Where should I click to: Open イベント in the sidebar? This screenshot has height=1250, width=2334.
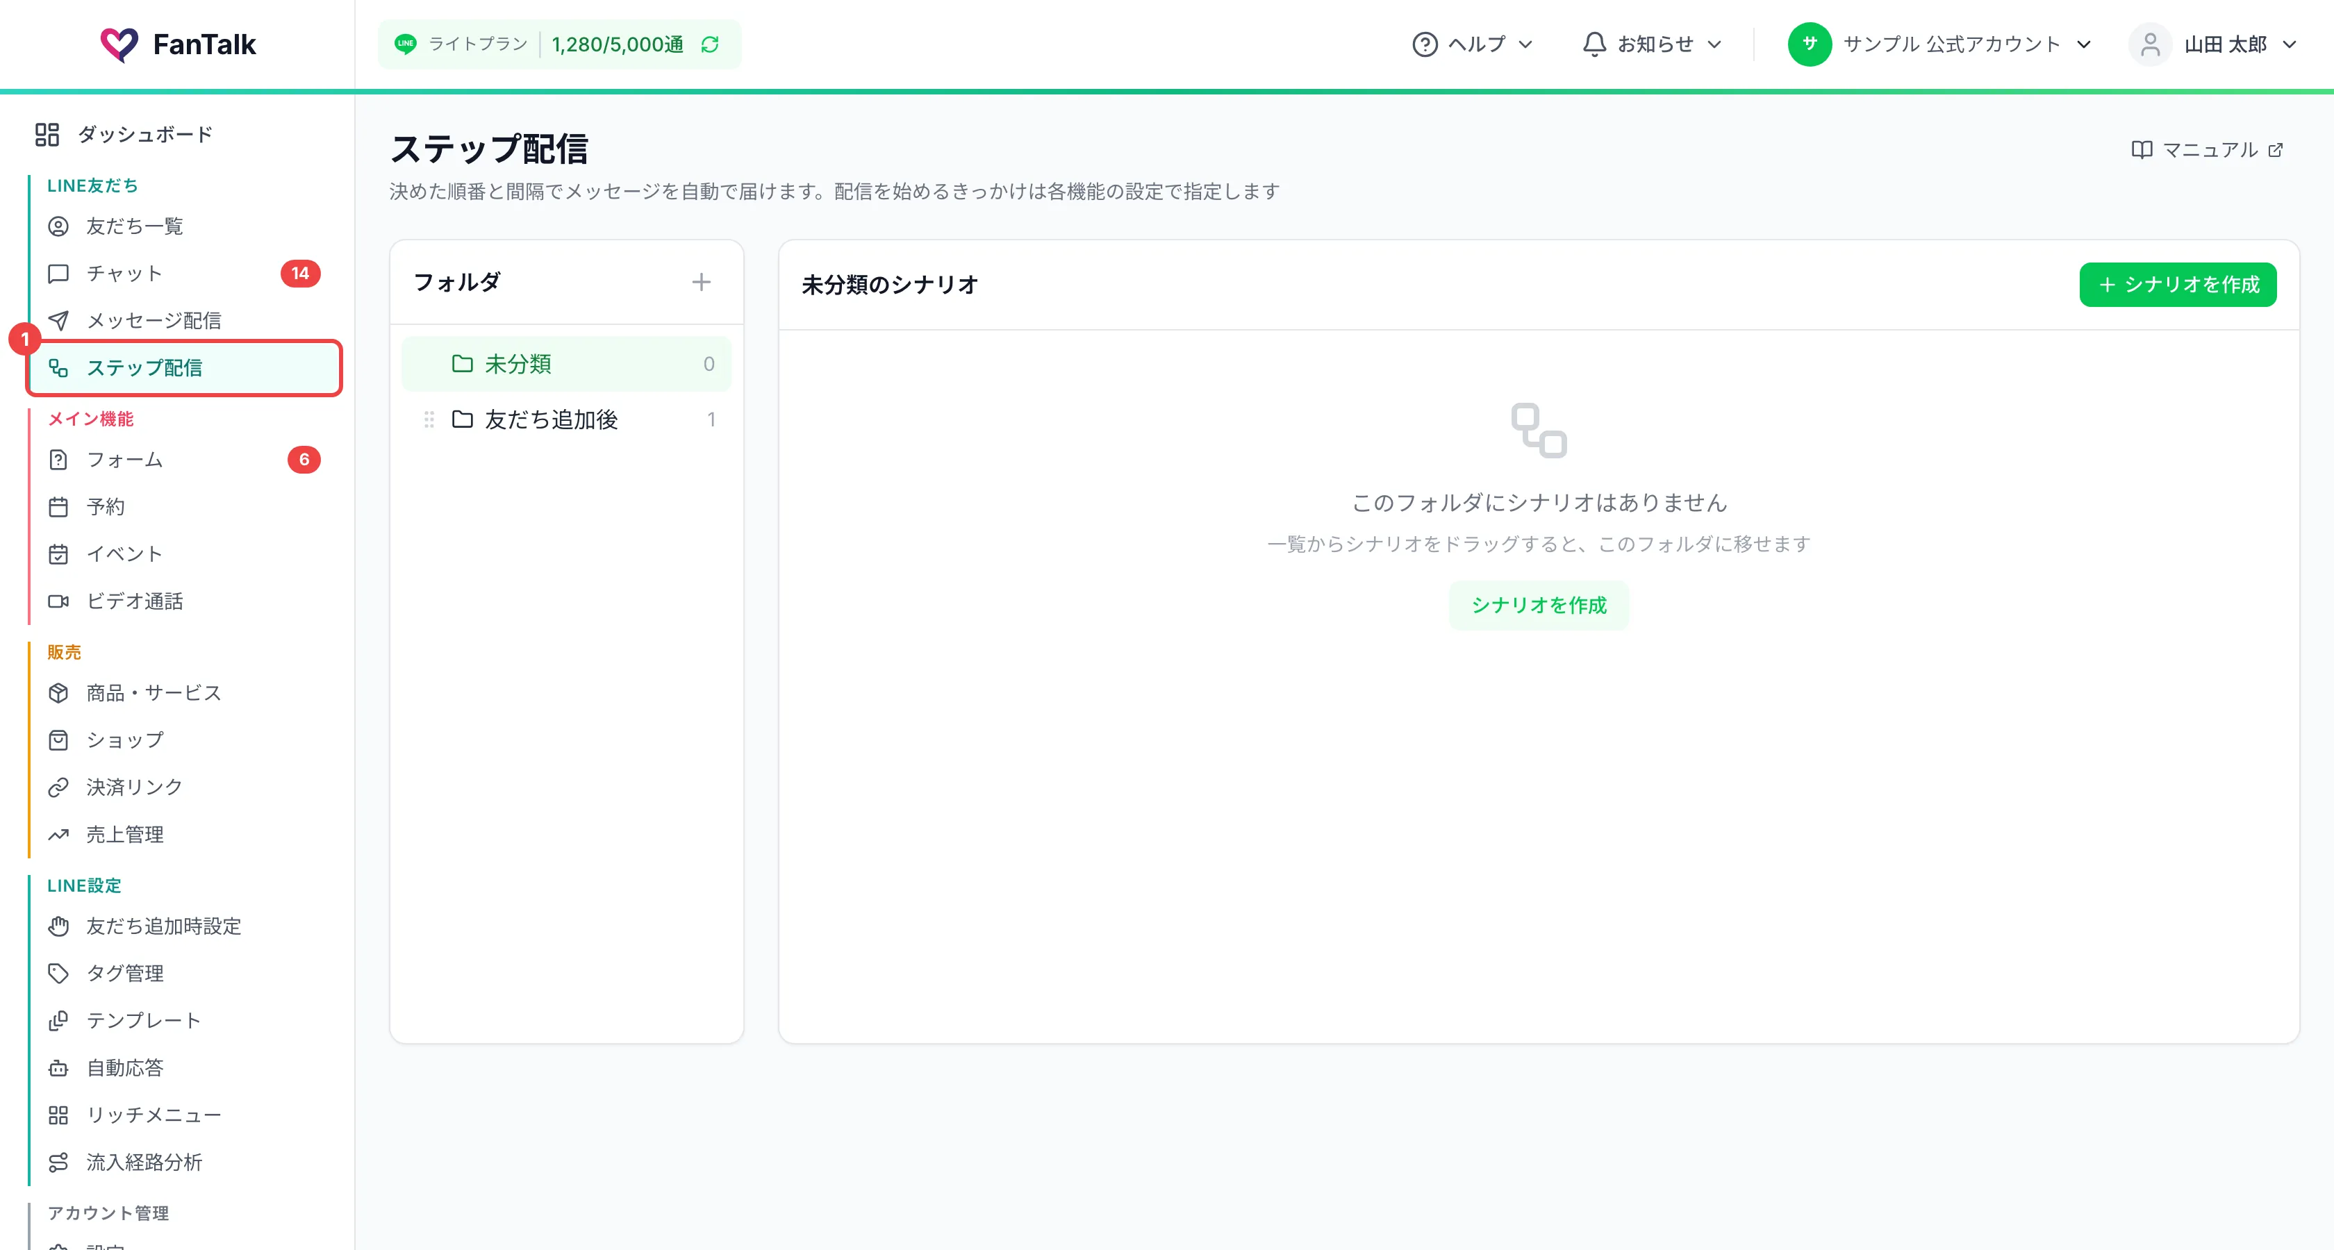coord(184,554)
